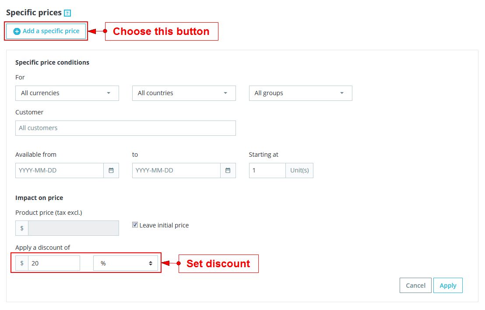Click the Available from date field
The height and width of the screenshot is (310, 485).
[x=60, y=171]
